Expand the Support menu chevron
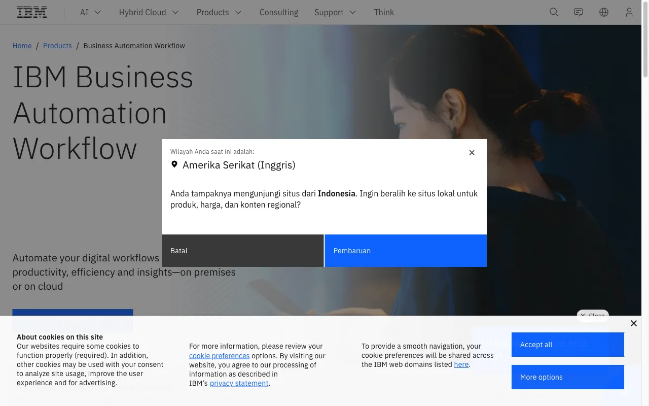This screenshot has height=406, width=649. [x=353, y=12]
